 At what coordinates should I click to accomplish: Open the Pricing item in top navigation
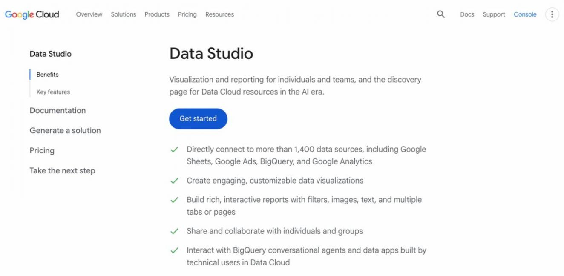[187, 14]
